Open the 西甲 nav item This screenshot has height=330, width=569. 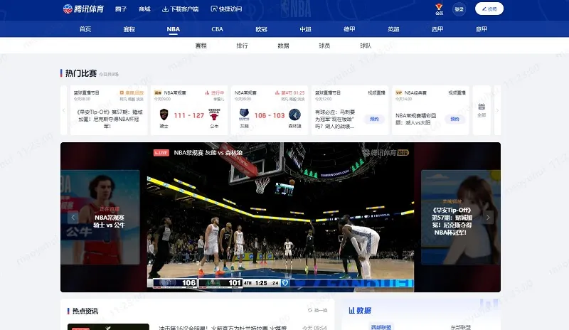point(437,29)
